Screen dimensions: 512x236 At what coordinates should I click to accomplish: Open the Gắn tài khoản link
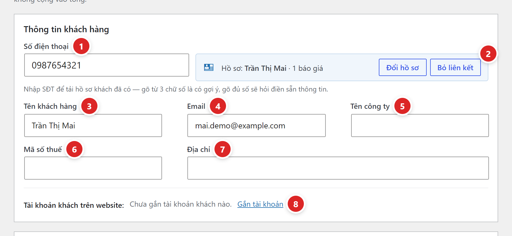[260, 204]
